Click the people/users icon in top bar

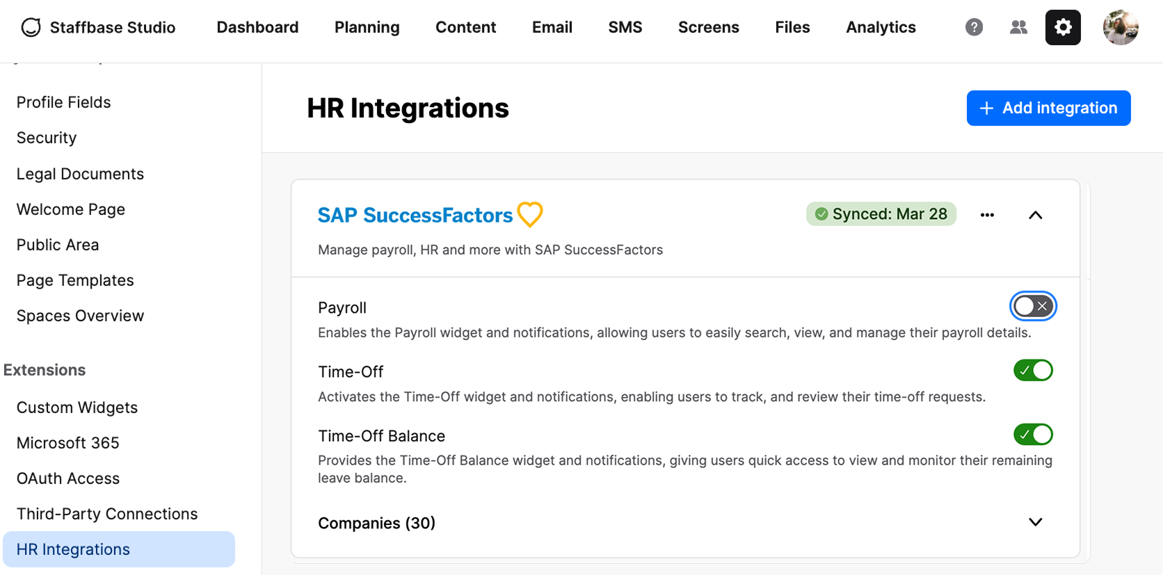[x=1018, y=27]
